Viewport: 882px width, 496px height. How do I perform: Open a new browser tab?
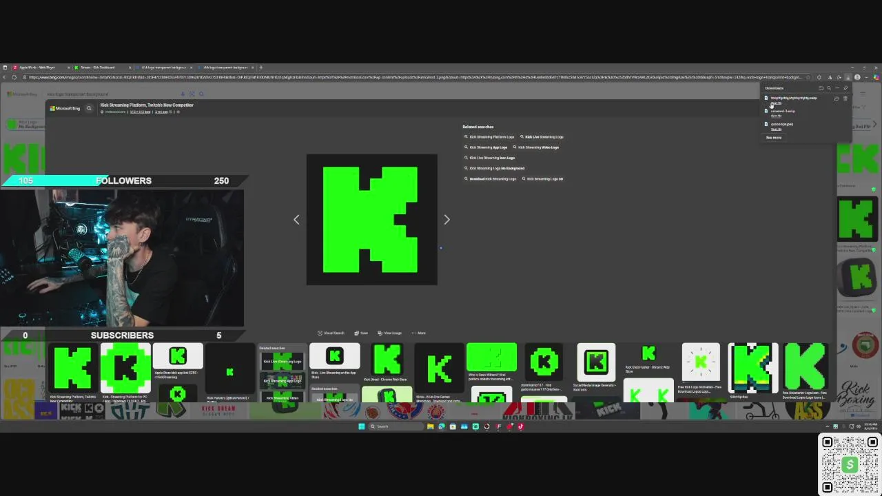pyautogui.click(x=260, y=68)
